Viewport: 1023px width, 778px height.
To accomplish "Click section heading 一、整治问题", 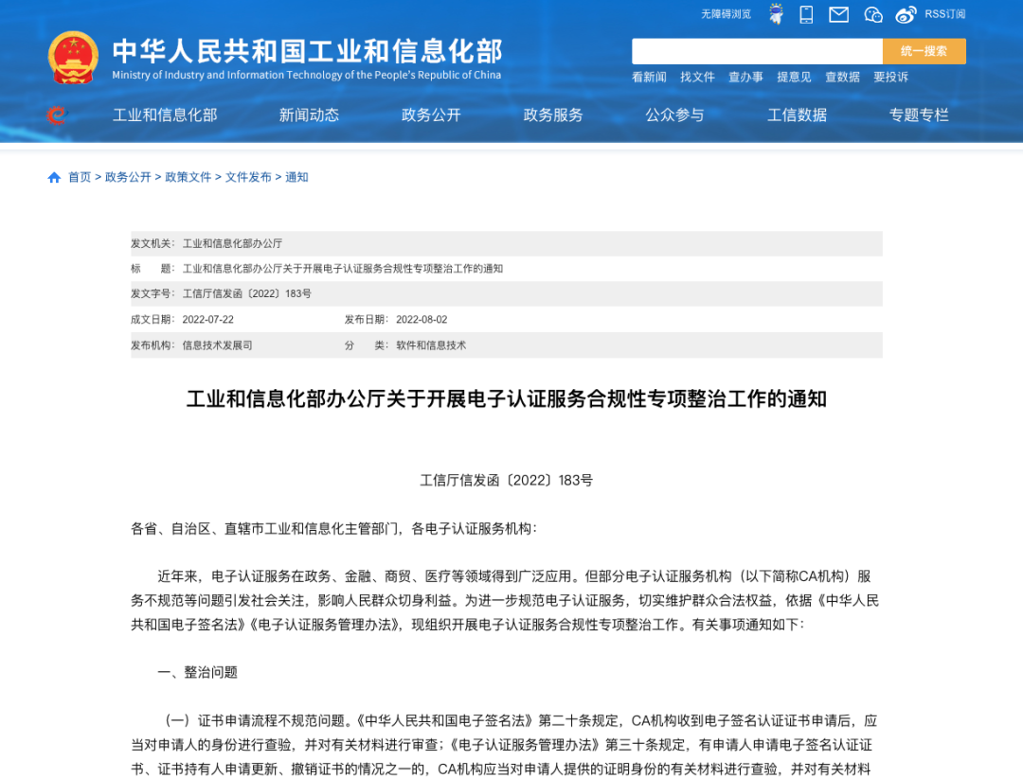I will (198, 672).
